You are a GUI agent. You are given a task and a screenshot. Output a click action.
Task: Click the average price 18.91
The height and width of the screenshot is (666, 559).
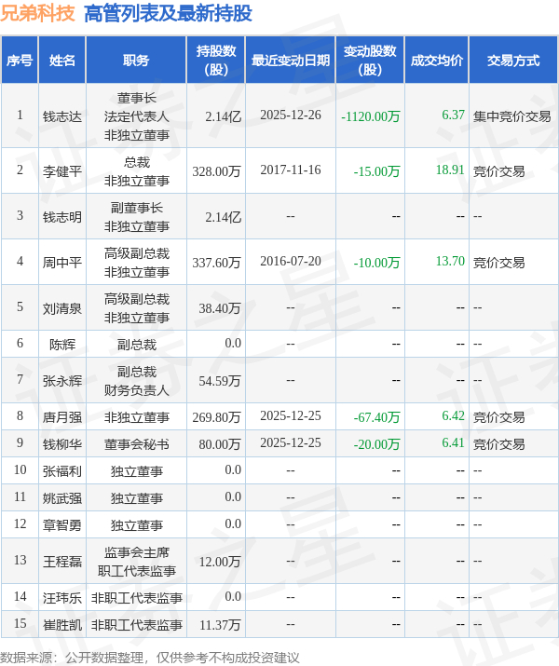450,170
